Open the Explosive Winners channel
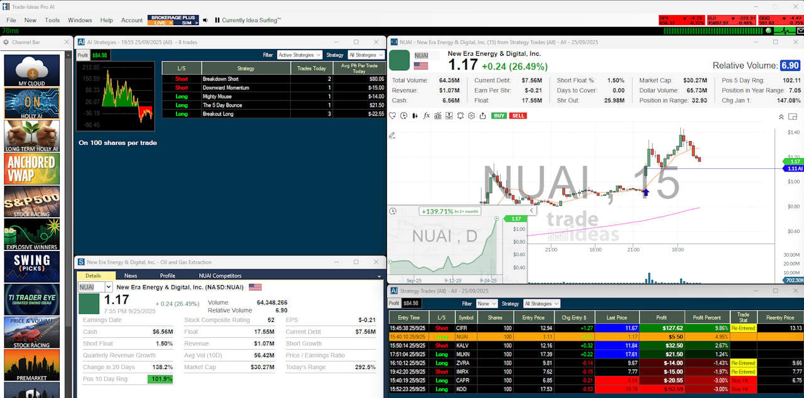The height and width of the screenshot is (398, 804). 32,234
